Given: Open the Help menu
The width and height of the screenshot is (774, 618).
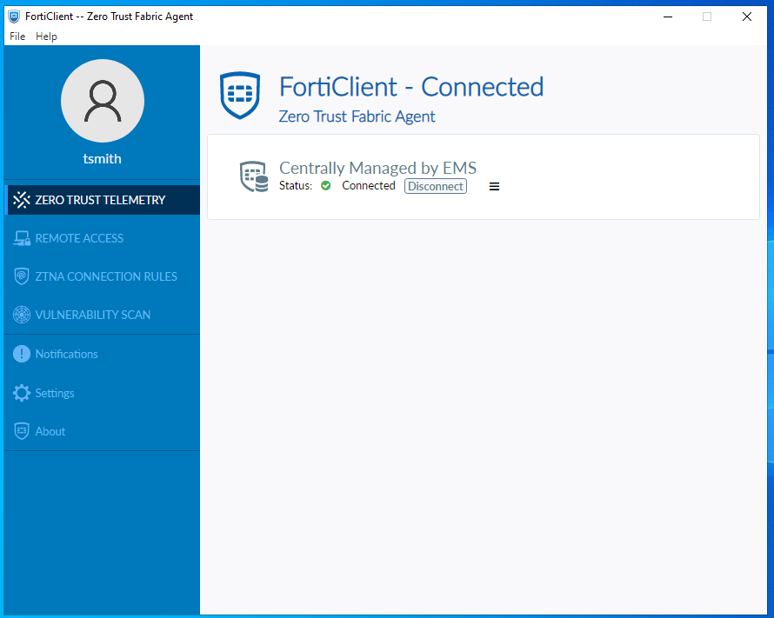Looking at the screenshot, I should click(46, 37).
